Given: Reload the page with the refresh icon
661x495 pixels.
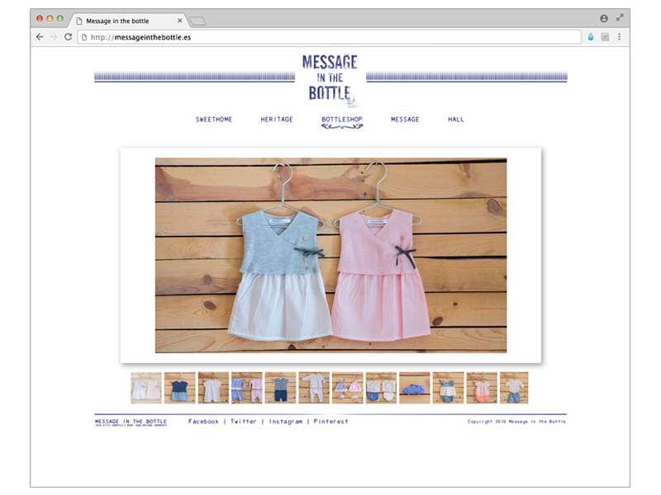Looking at the screenshot, I should (68, 37).
